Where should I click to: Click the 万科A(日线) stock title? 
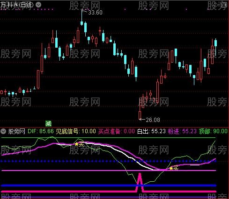point(17,5)
